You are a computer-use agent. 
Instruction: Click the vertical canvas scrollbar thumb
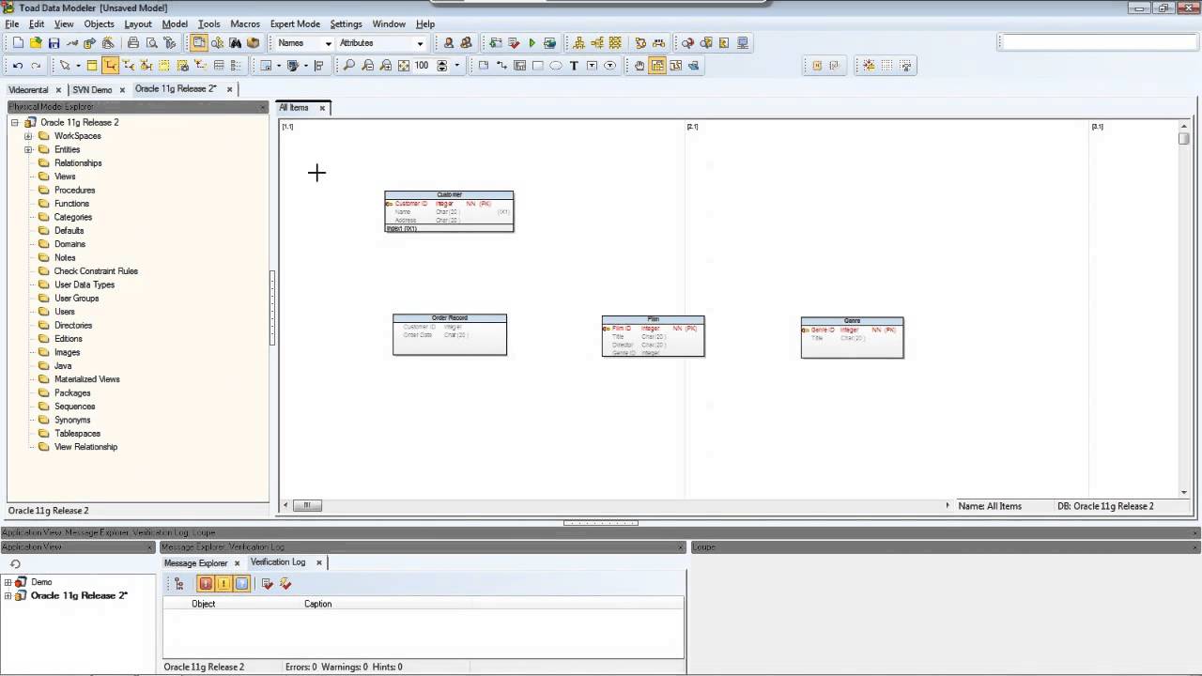click(x=1184, y=138)
